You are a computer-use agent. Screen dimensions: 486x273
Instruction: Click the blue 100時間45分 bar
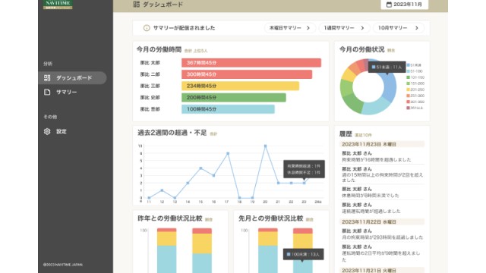click(228, 109)
